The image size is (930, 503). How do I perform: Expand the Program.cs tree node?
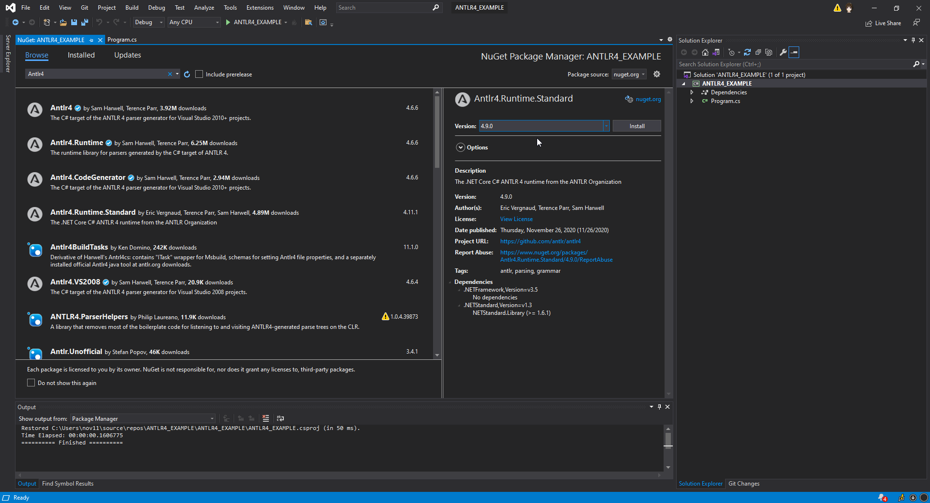[x=692, y=101]
